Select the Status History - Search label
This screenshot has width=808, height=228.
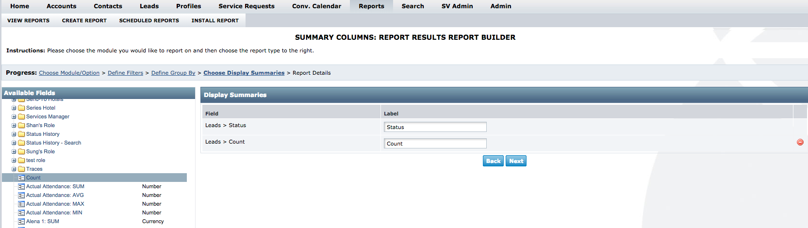53,143
